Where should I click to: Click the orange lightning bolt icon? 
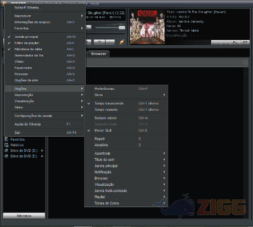point(122,42)
